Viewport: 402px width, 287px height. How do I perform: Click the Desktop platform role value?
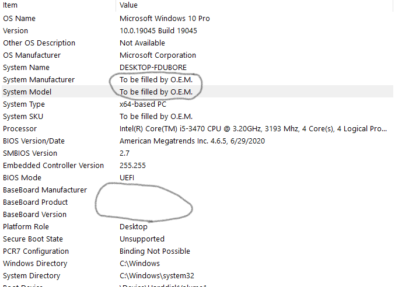pyautogui.click(x=133, y=227)
